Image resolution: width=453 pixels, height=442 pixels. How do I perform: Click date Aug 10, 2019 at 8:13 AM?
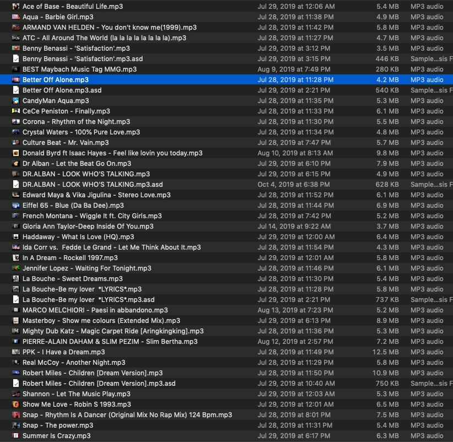pyautogui.click(x=295, y=153)
